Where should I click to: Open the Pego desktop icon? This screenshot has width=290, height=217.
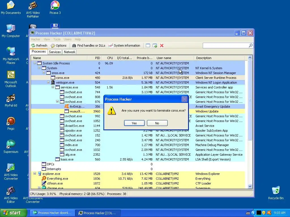click(11, 124)
